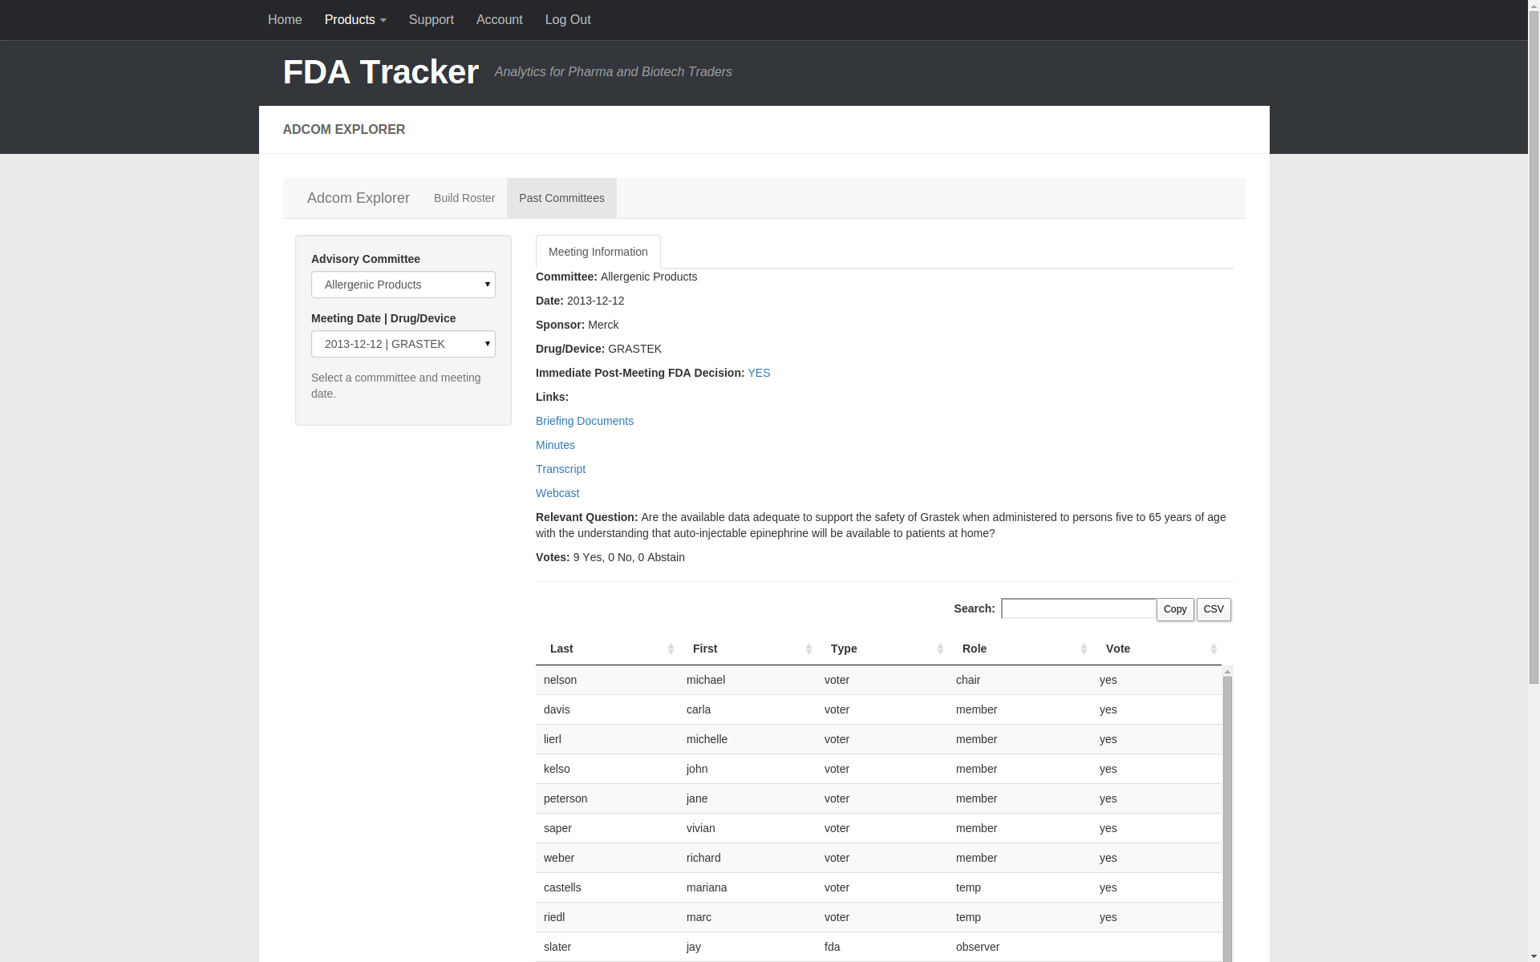
Task: Sort table by Type column
Action: (885, 649)
